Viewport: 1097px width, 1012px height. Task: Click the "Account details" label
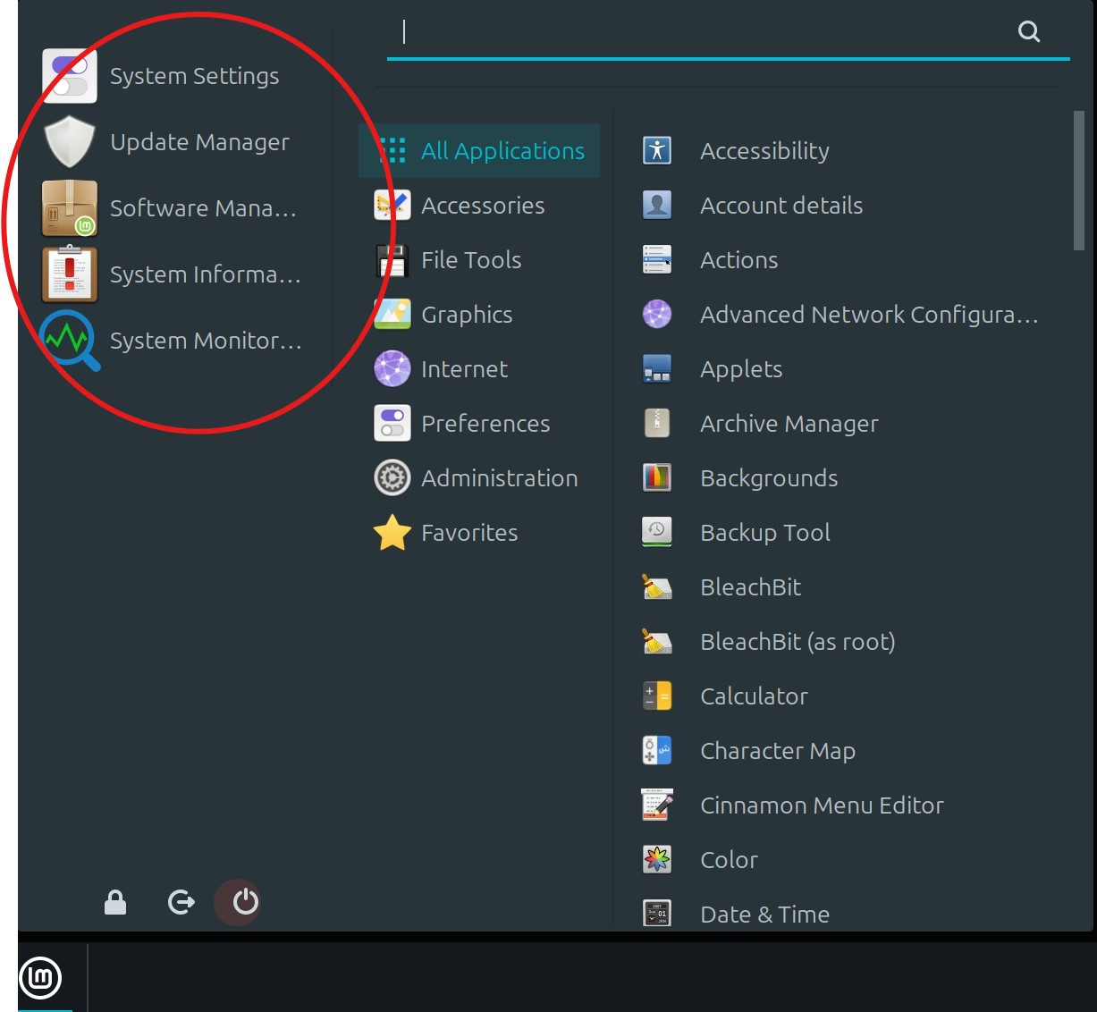point(781,206)
